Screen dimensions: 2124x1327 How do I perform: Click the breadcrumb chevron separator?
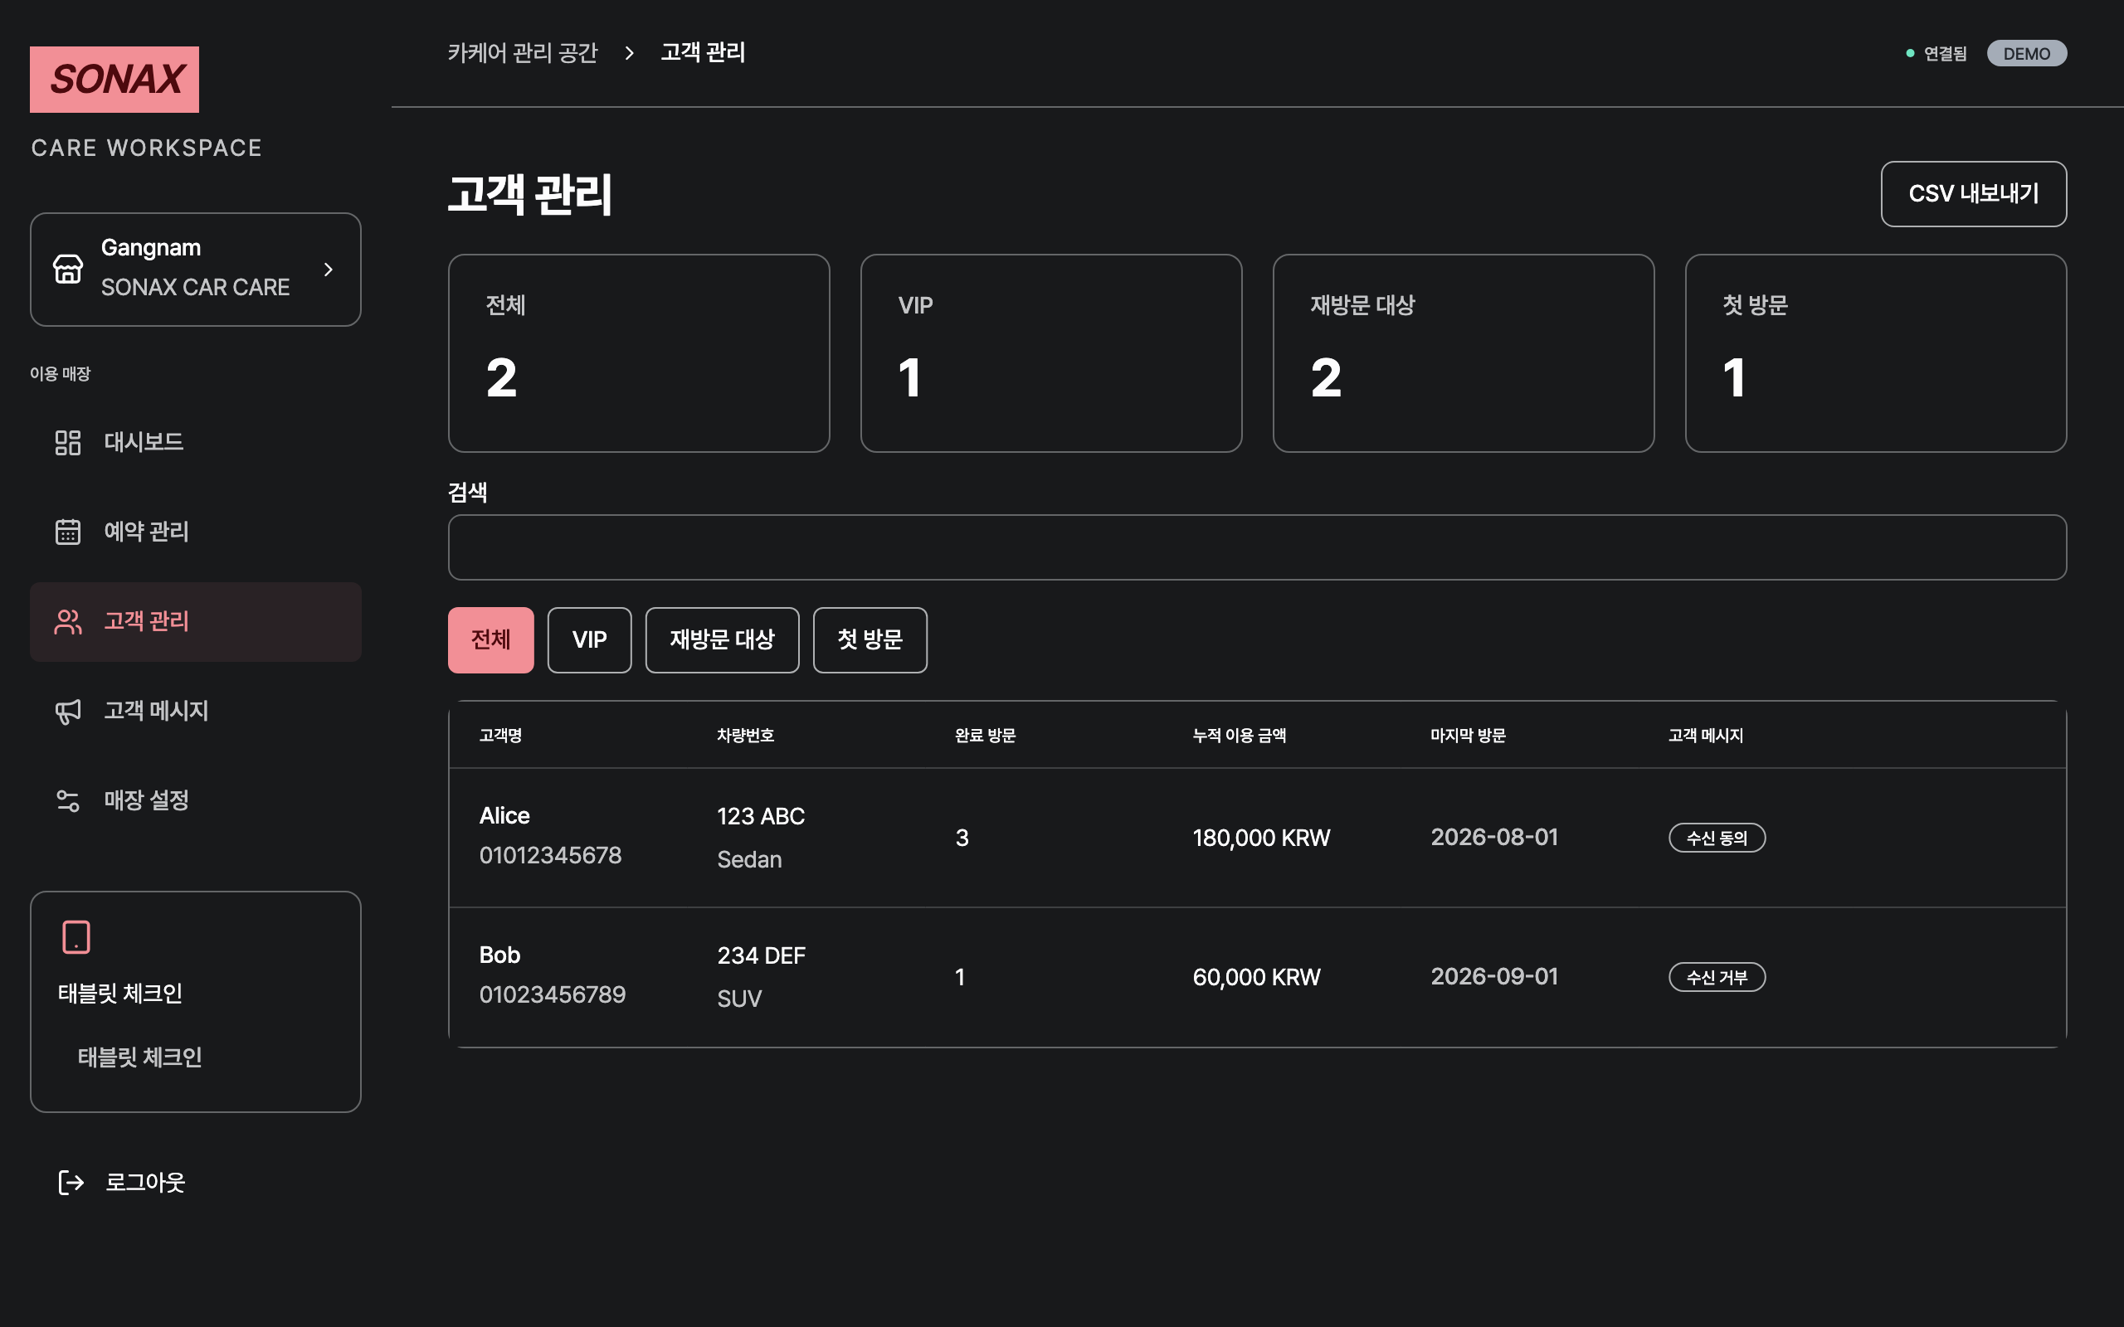[629, 52]
